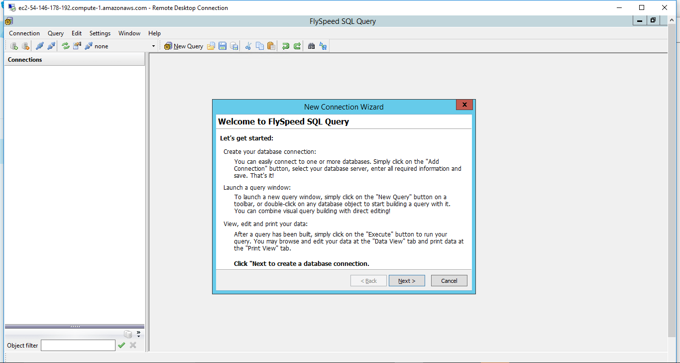Click the Disconnect icon
The height and width of the screenshot is (363, 680).
pos(51,46)
